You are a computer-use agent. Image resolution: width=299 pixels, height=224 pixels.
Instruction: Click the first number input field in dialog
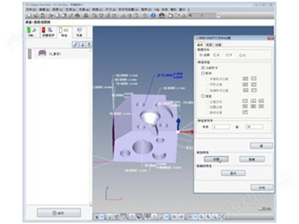(x=221, y=127)
